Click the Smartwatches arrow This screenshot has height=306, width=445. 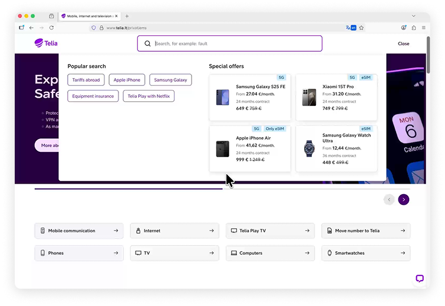coord(403,253)
